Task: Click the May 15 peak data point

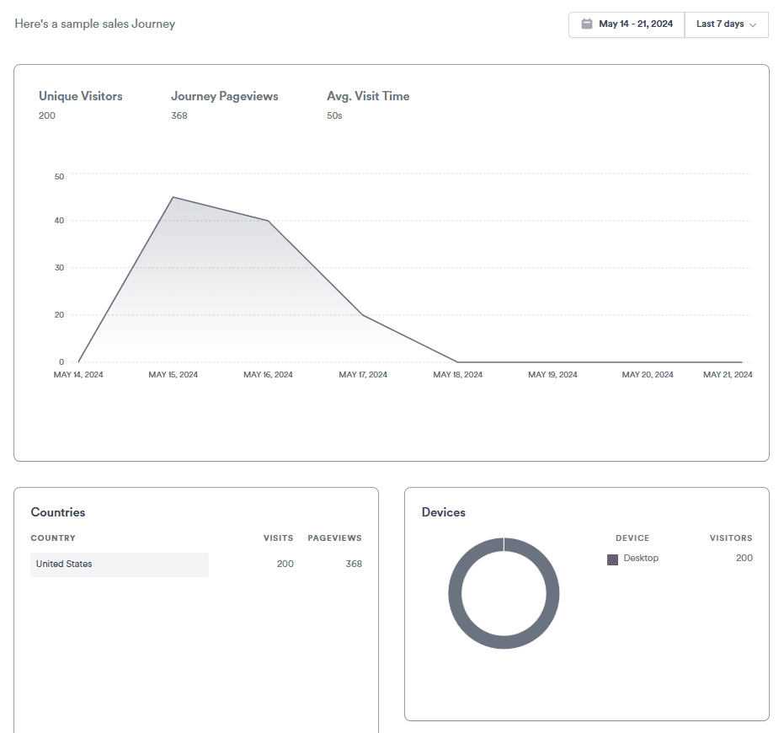Action: [x=173, y=197]
